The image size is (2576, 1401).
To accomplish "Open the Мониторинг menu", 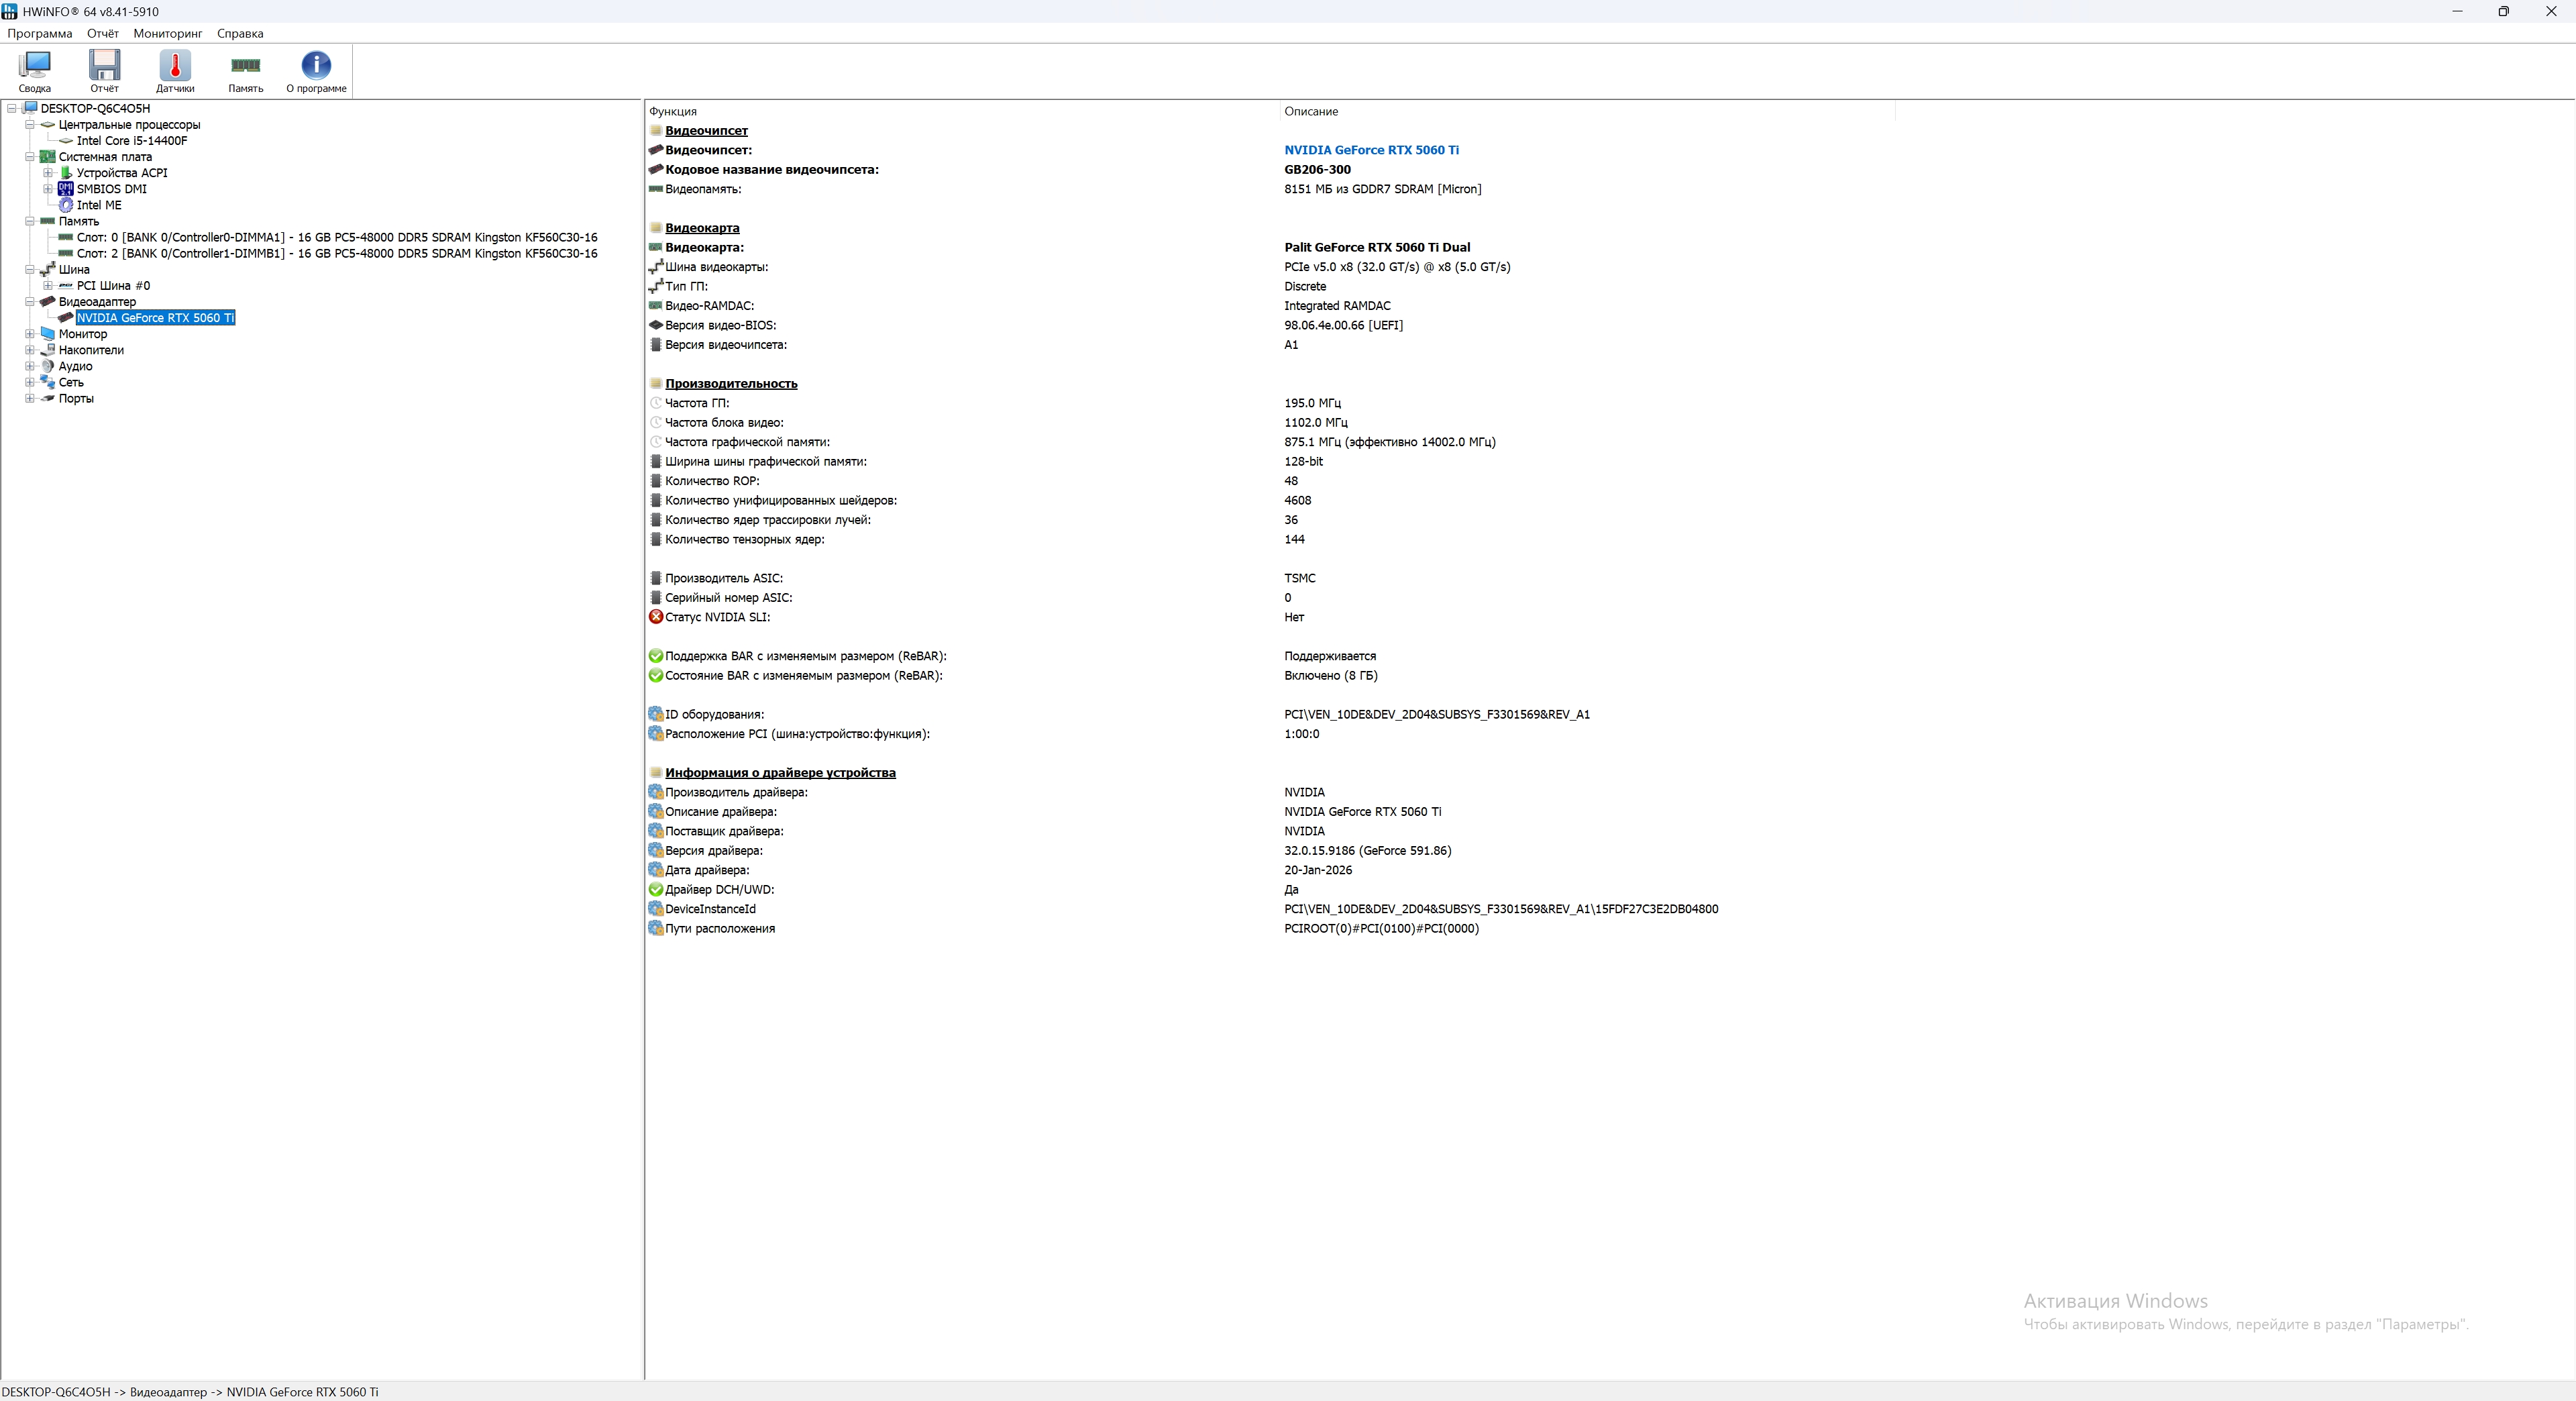I will click(x=167, y=33).
